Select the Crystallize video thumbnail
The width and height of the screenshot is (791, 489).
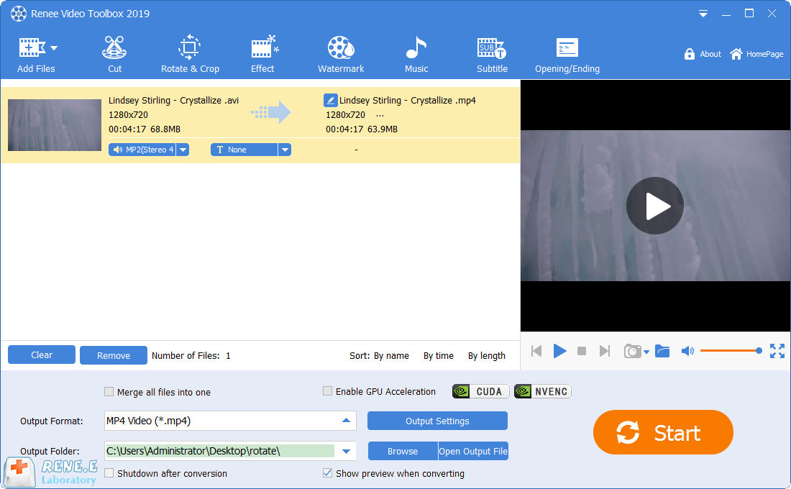(55, 125)
